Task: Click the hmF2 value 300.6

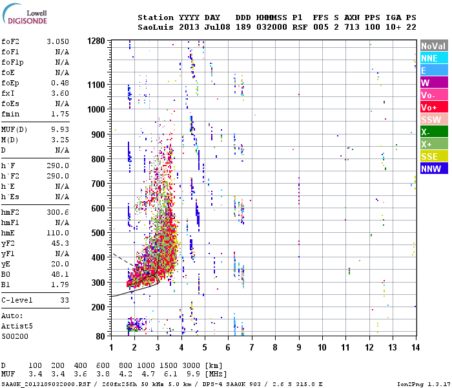Action: [x=58, y=212]
